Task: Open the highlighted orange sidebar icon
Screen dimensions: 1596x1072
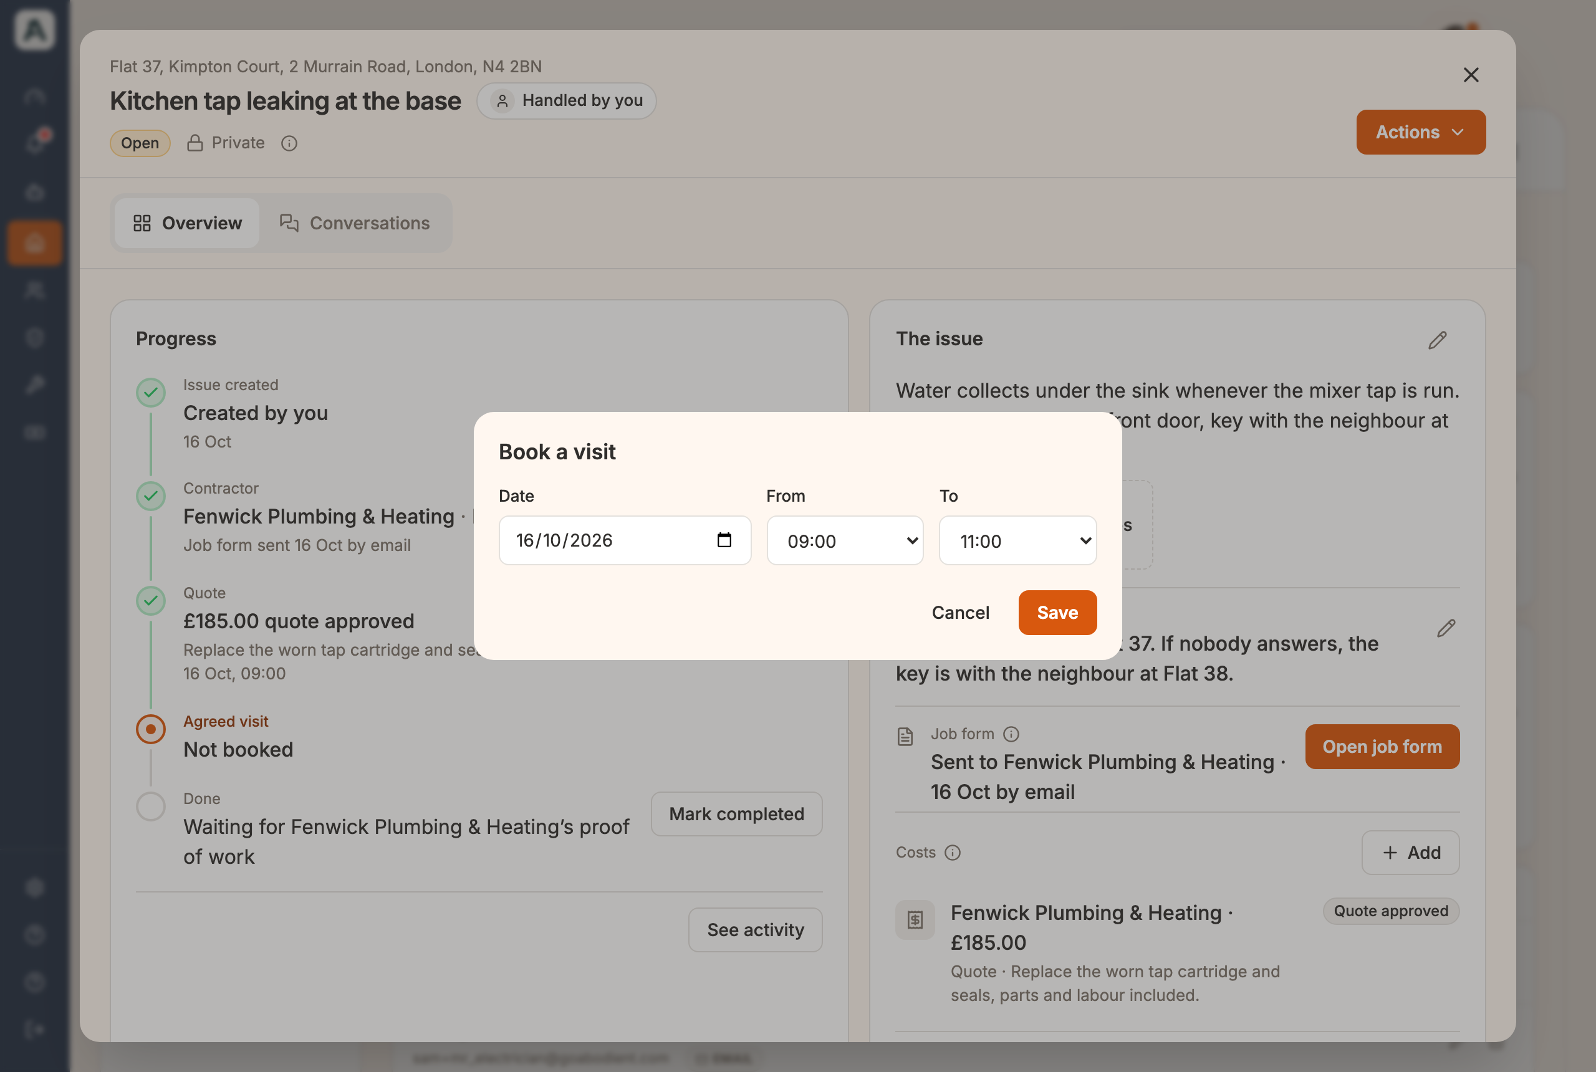Action: [34, 242]
